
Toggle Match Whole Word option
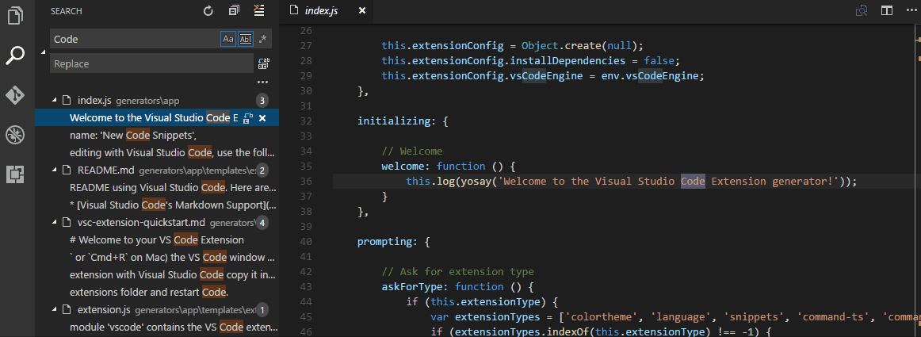pyautogui.click(x=246, y=39)
